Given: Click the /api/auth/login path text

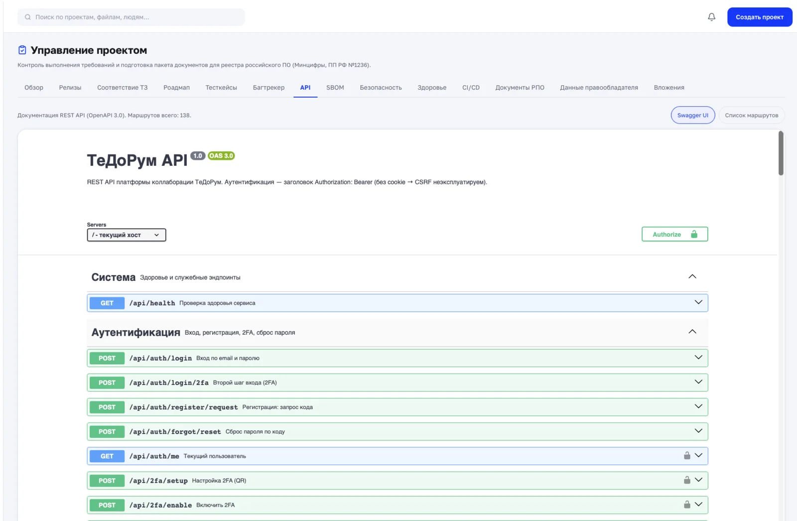Looking at the screenshot, I should pos(160,358).
